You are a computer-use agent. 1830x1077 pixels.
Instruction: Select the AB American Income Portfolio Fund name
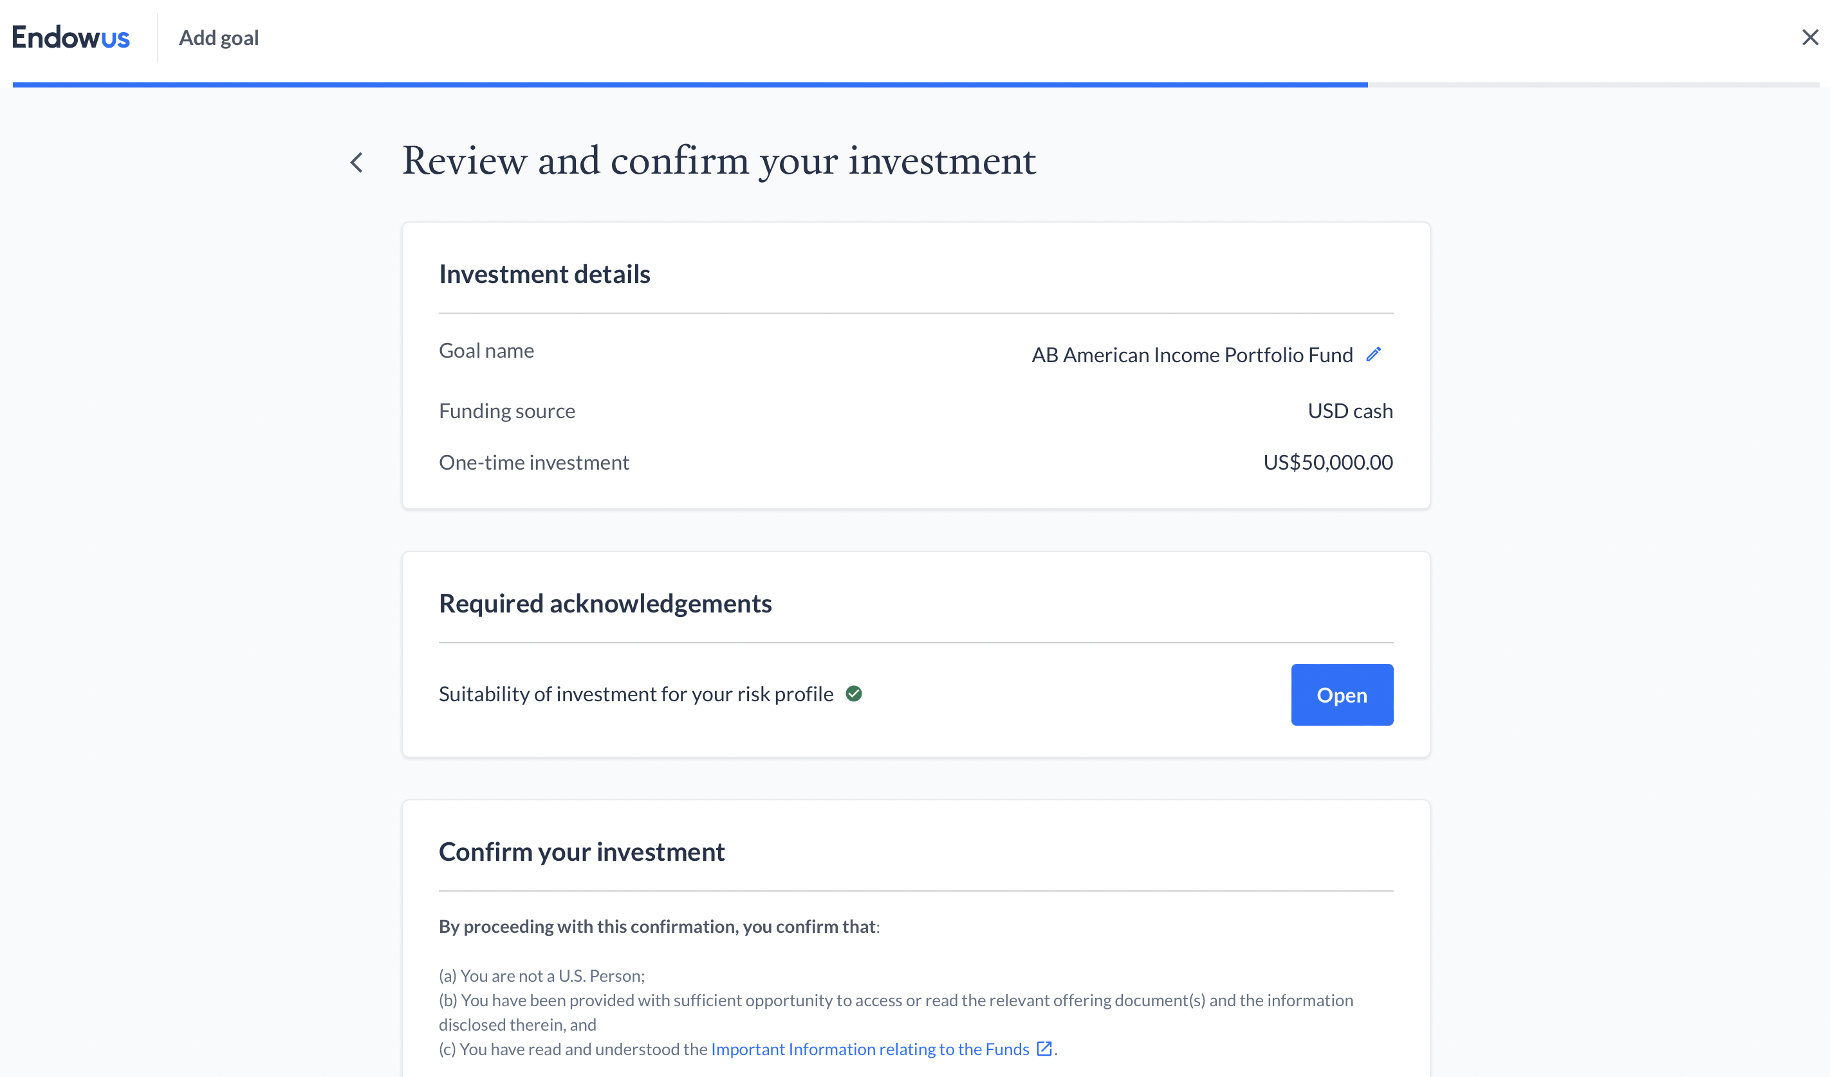point(1192,355)
